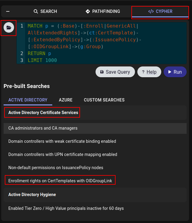View the Custom Searches tab
This screenshot has height=223, width=192.
[x=104, y=100]
